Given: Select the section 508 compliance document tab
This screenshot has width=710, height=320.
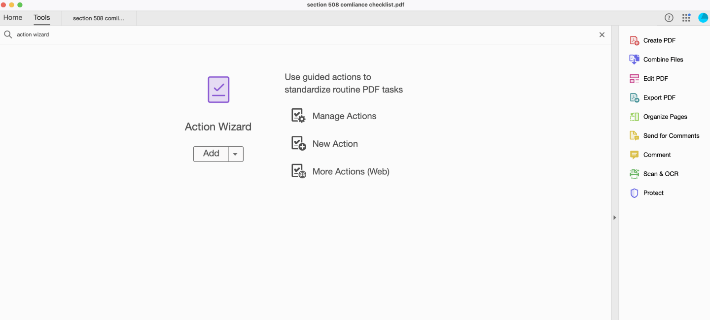Looking at the screenshot, I should 98,18.
